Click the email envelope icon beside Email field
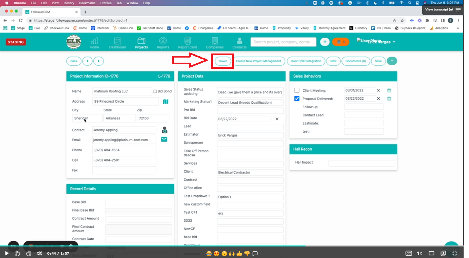This screenshot has width=469, height=258. 164,139
